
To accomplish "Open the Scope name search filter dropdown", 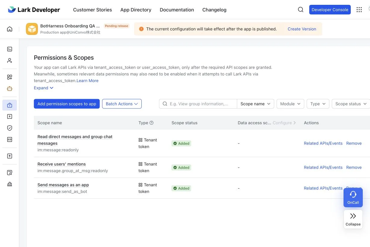I will pyautogui.click(x=256, y=104).
